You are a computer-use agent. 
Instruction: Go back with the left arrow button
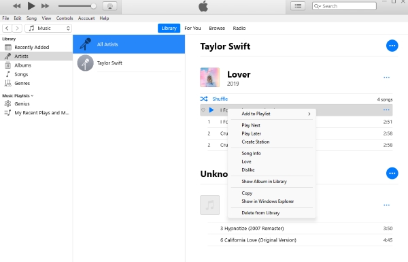(7, 28)
